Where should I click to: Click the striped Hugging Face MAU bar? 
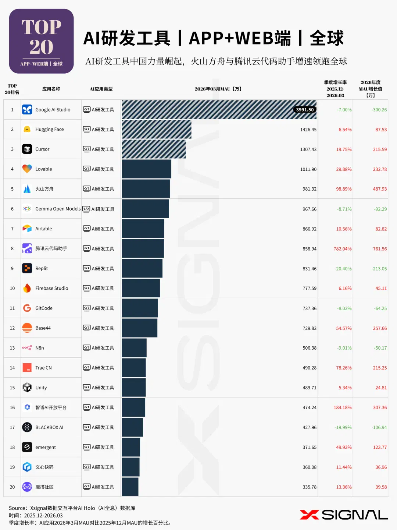pos(157,129)
